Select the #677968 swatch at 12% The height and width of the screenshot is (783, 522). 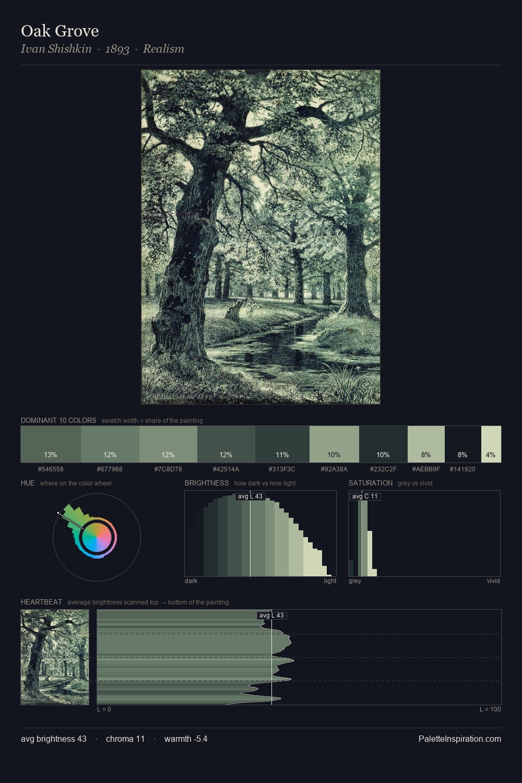110,444
